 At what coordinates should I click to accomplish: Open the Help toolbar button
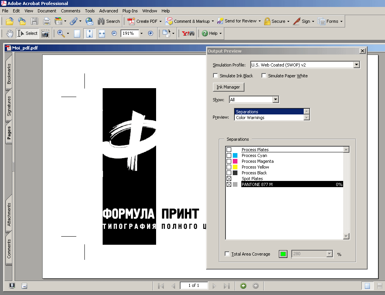211,33
